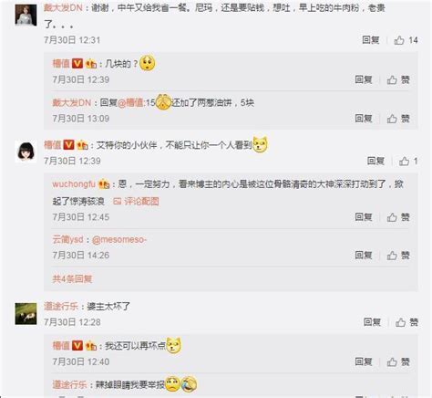Reply to 戴大发DN's top comment at 12:31
432x398 pixels.
(x=371, y=40)
